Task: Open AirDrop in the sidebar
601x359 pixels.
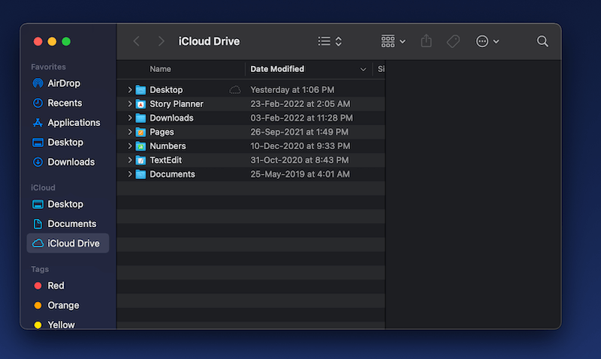Action: tap(68, 83)
